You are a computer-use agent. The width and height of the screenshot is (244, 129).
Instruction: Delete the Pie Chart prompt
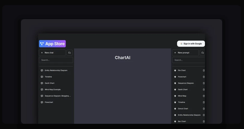[204, 70]
